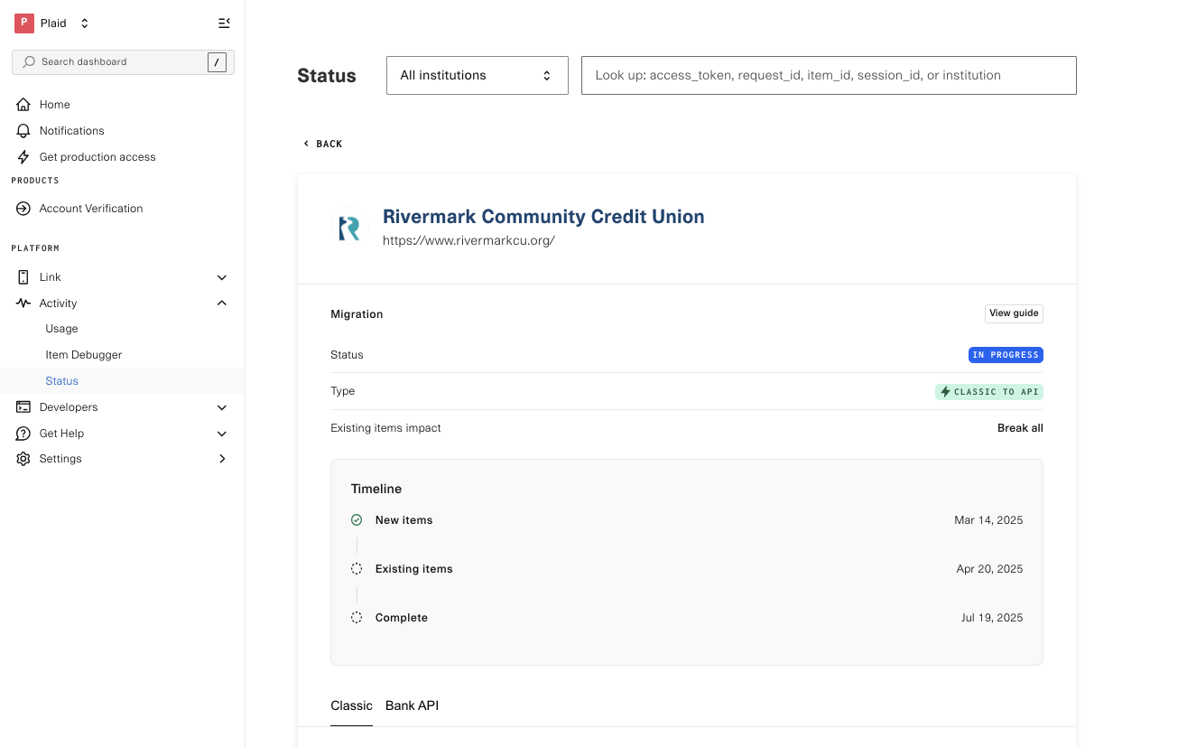
Task: Collapse the Activity section chevron
Action: point(222,303)
